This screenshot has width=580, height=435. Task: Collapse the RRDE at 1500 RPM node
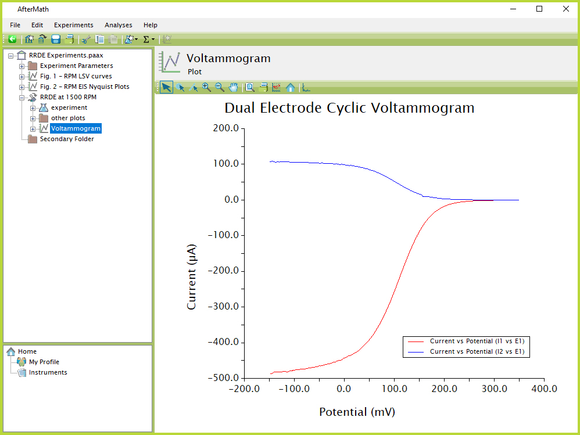point(22,97)
